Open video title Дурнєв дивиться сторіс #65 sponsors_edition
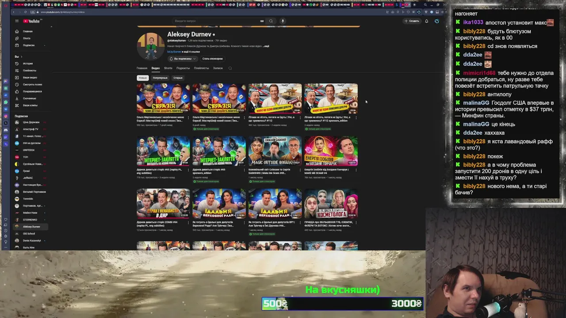Image resolution: width=566 pixels, height=318 pixels. click(x=209, y=171)
